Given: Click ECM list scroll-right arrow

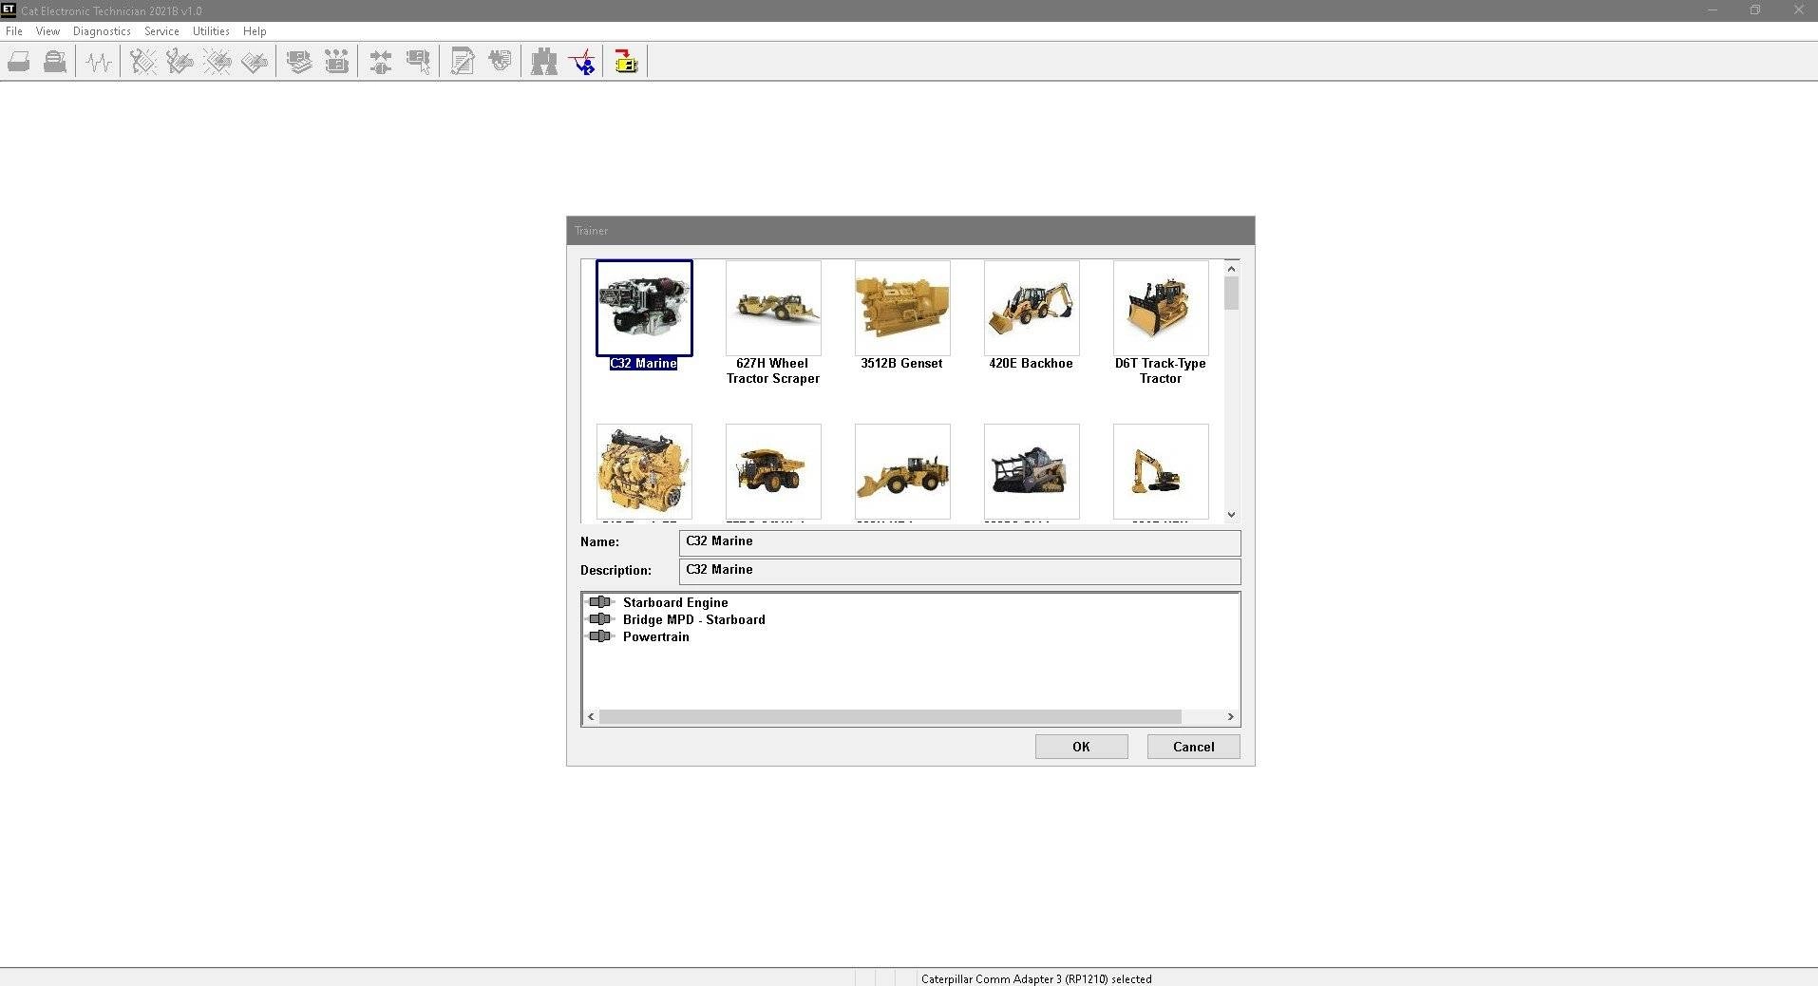Looking at the screenshot, I should point(1230,716).
